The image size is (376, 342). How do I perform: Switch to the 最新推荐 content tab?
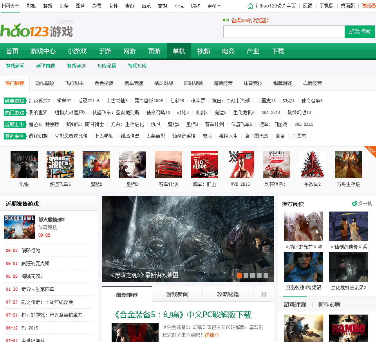127,295
